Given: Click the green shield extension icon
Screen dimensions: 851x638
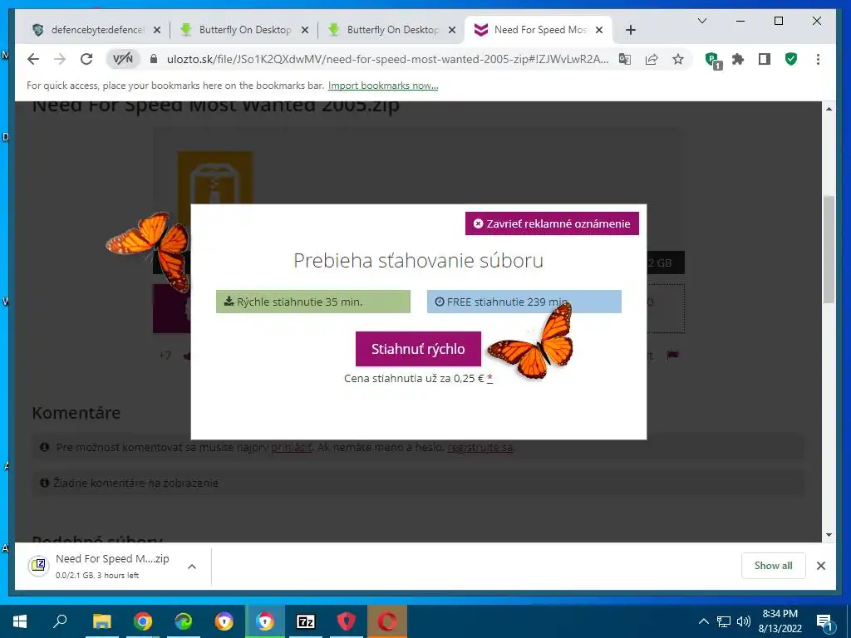Looking at the screenshot, I should [x=791, y=59].
